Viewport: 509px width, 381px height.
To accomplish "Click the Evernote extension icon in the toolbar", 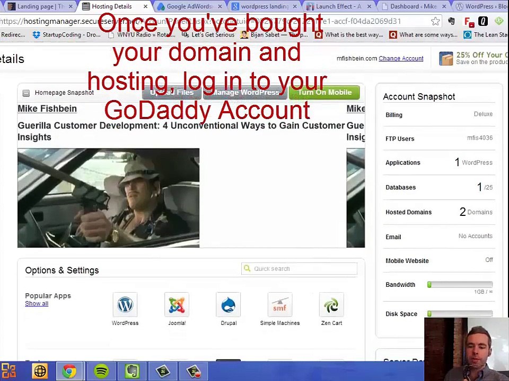I will (x=452, y=21).
